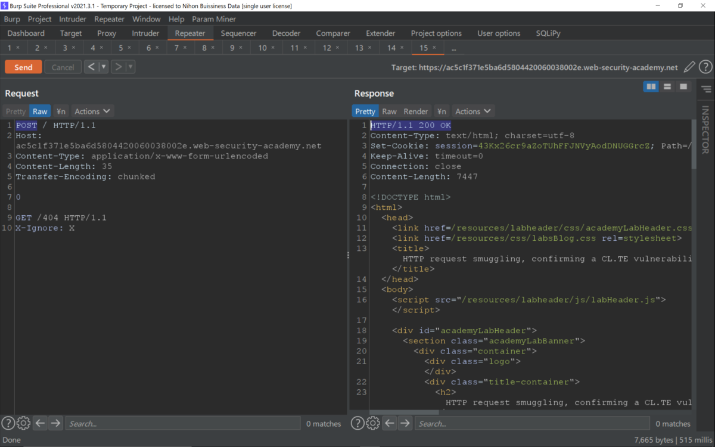Switch to the User options tab
715x447 pixels.
click(x=499, y=33)
